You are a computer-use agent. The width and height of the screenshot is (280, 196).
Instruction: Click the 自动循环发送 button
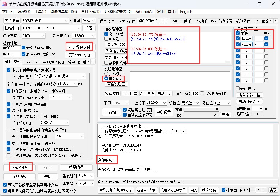249,102
